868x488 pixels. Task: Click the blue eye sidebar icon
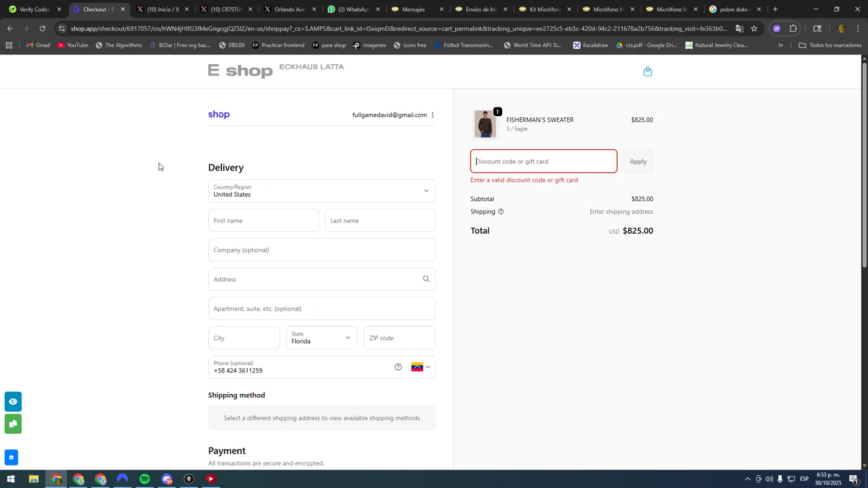point(13,401)
